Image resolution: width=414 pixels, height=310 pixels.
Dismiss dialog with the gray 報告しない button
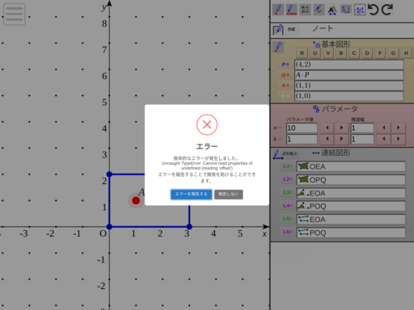[x=229, y=195]
